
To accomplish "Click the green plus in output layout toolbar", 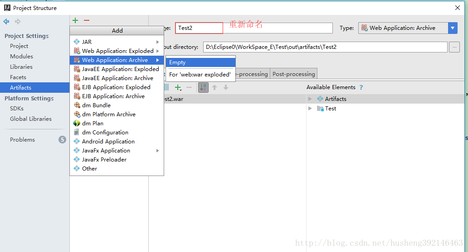I will (x=178, y=87).
